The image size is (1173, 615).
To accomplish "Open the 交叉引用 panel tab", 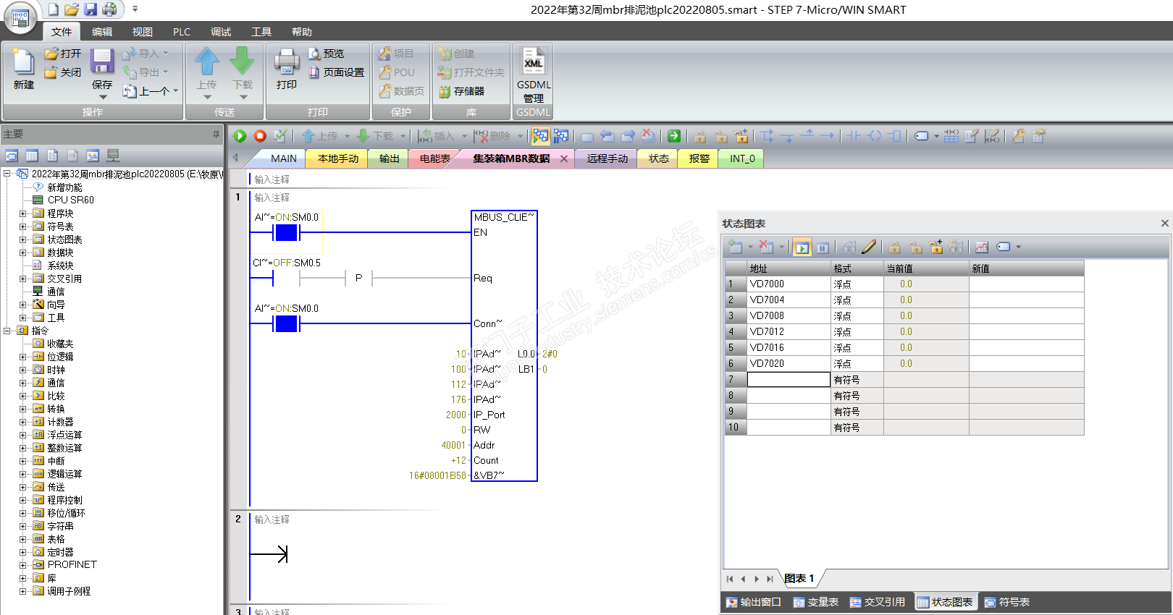I will [877, 602].
